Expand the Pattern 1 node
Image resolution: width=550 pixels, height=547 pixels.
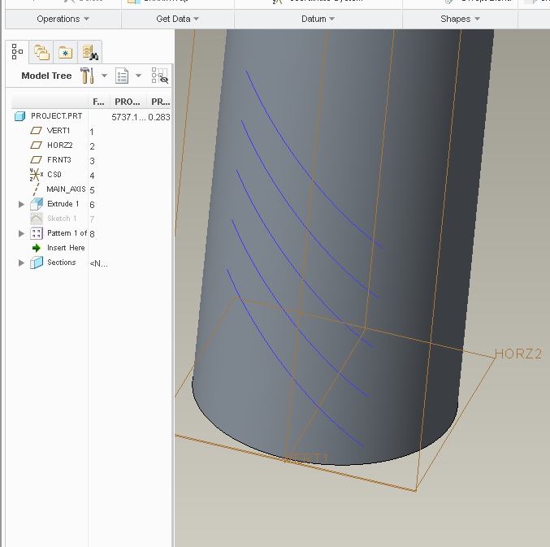21,233
